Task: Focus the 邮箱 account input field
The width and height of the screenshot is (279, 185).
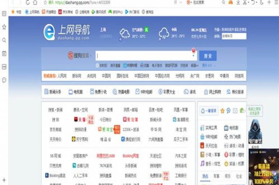Action: 234,36
